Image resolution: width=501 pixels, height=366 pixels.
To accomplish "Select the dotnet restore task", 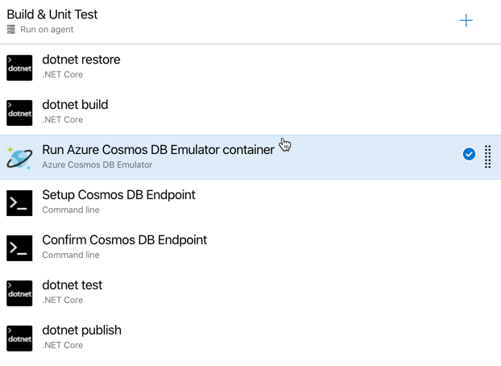I will point(250,68).
